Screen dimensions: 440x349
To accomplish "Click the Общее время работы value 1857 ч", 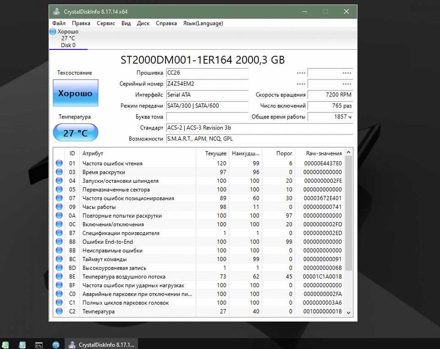I will [330, 117].
